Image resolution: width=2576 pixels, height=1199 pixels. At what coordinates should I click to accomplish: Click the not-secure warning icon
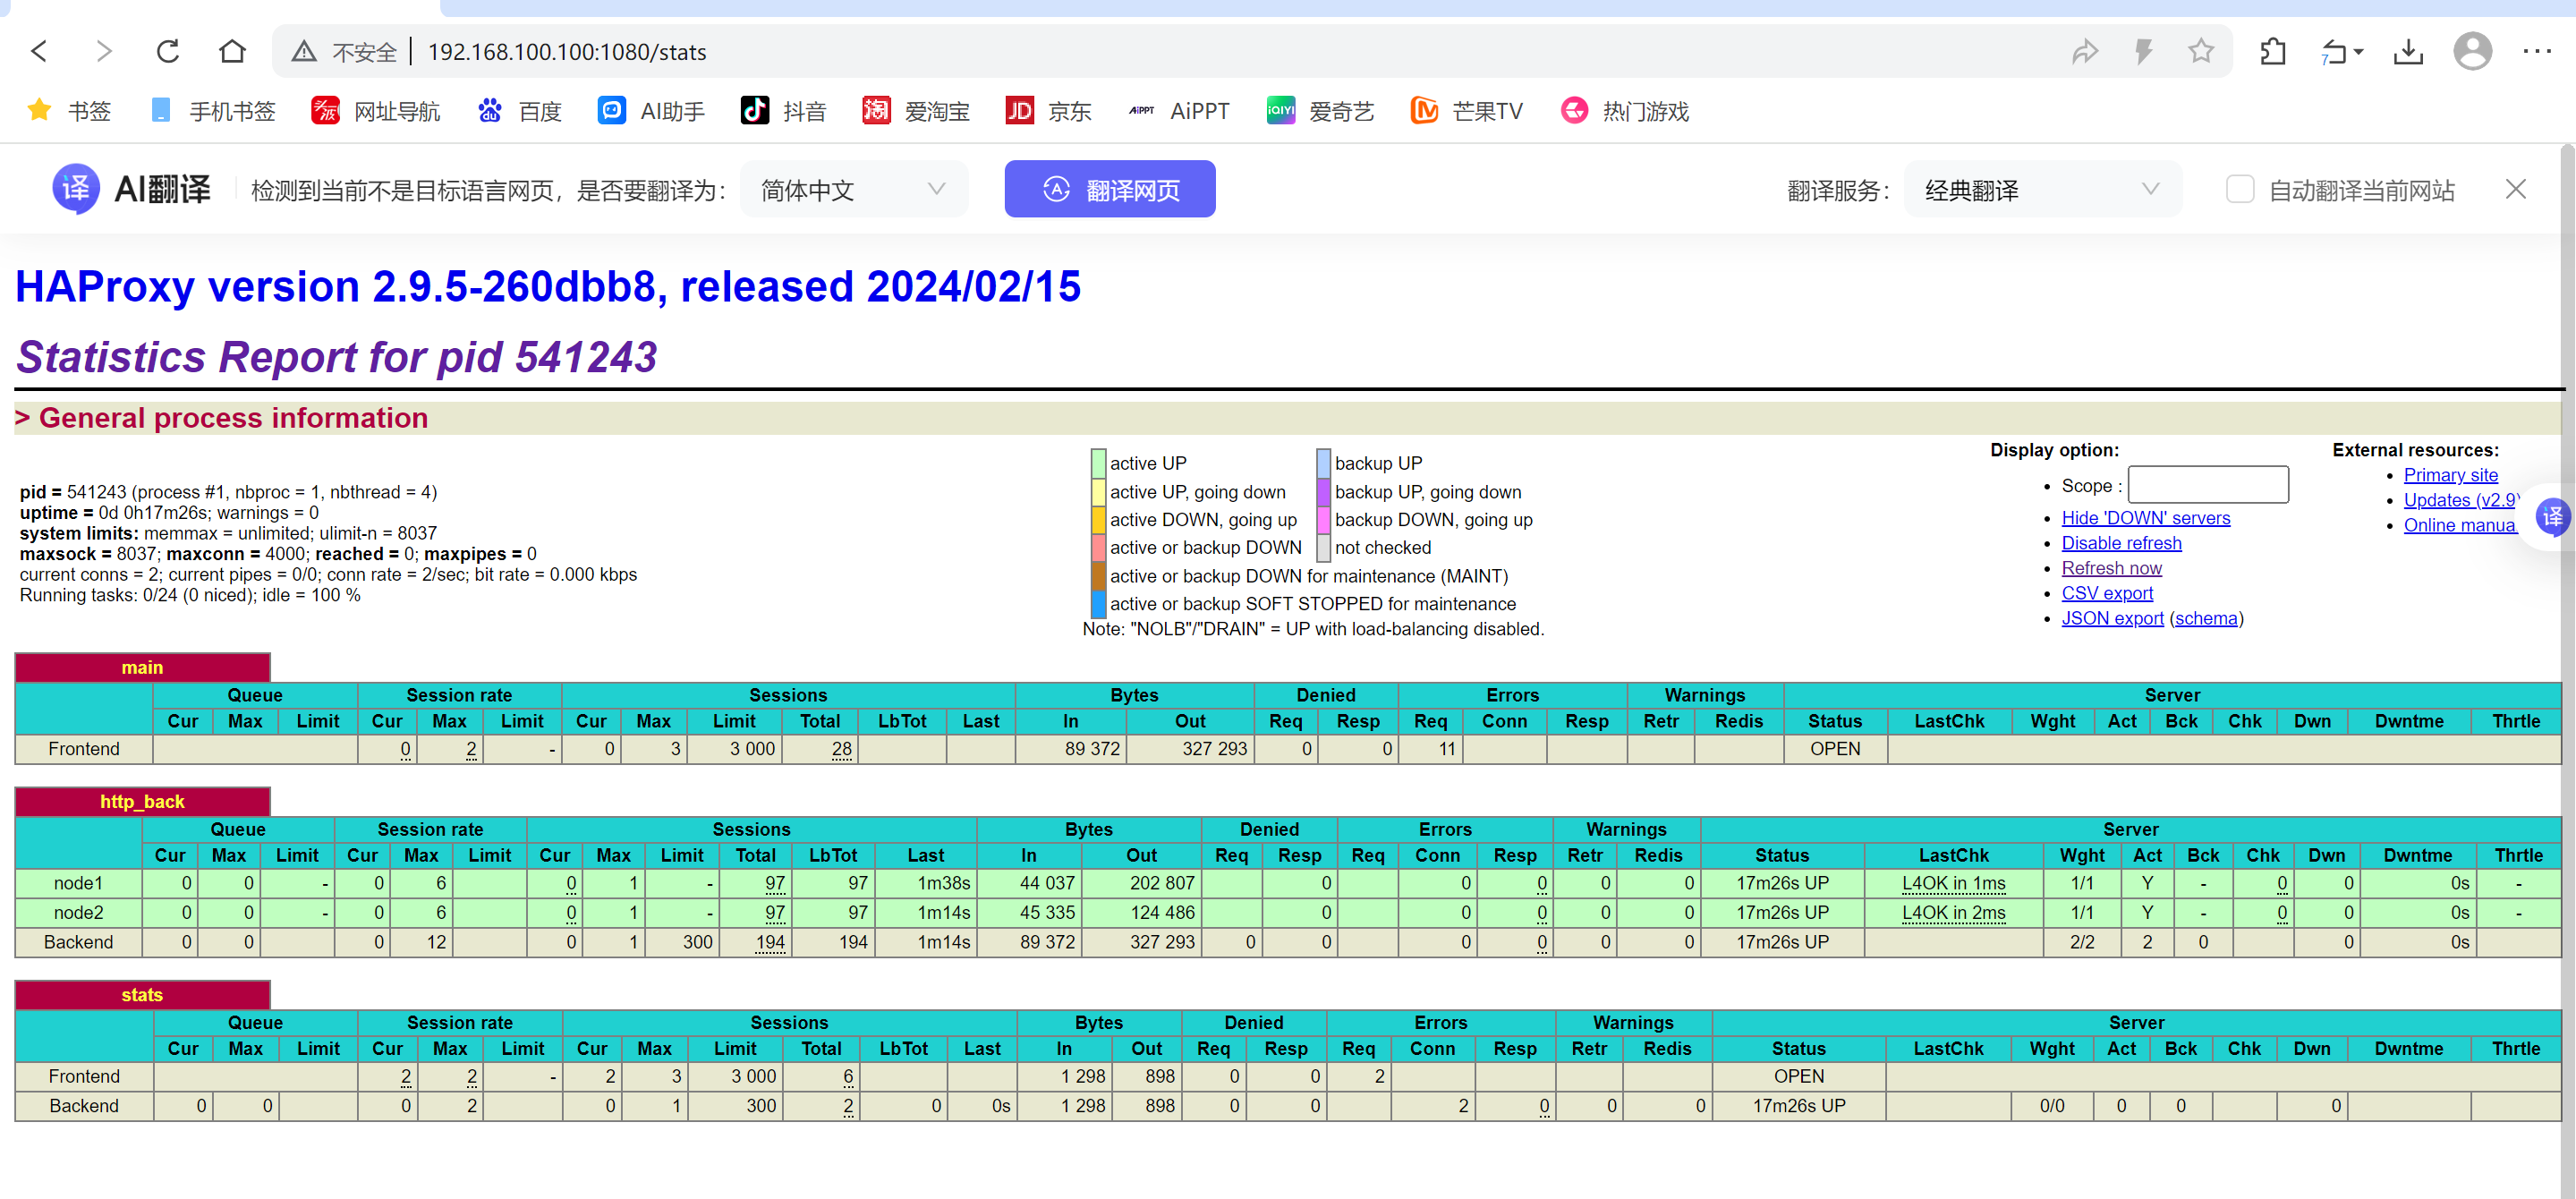point(304,52)
